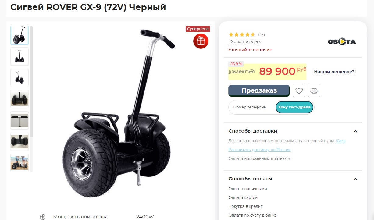This screenshot has width=374, height=220.
Task: Click the OSOTA brand logo
Action: point(342,42)
